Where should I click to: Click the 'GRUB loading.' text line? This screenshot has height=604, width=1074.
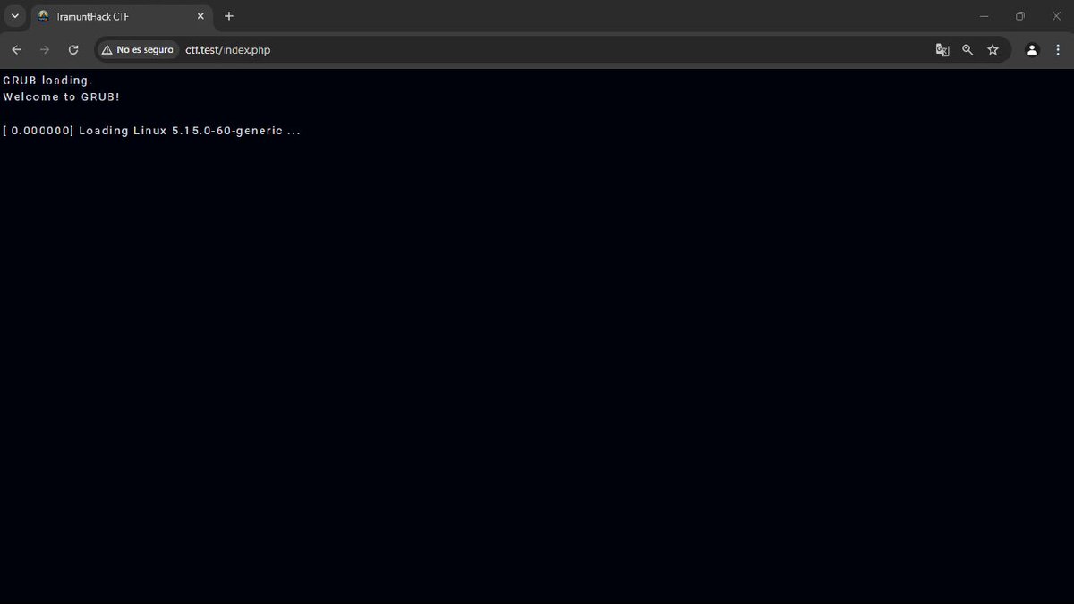[x=47, y=81]
